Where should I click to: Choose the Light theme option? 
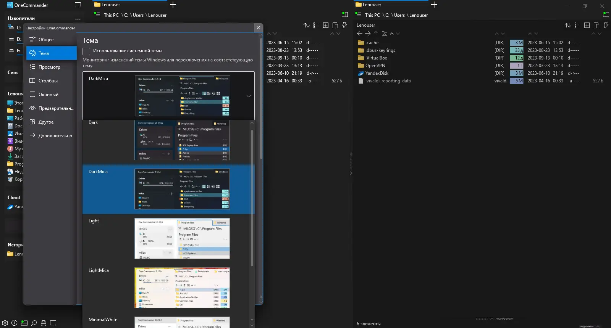tap(166, 238)
